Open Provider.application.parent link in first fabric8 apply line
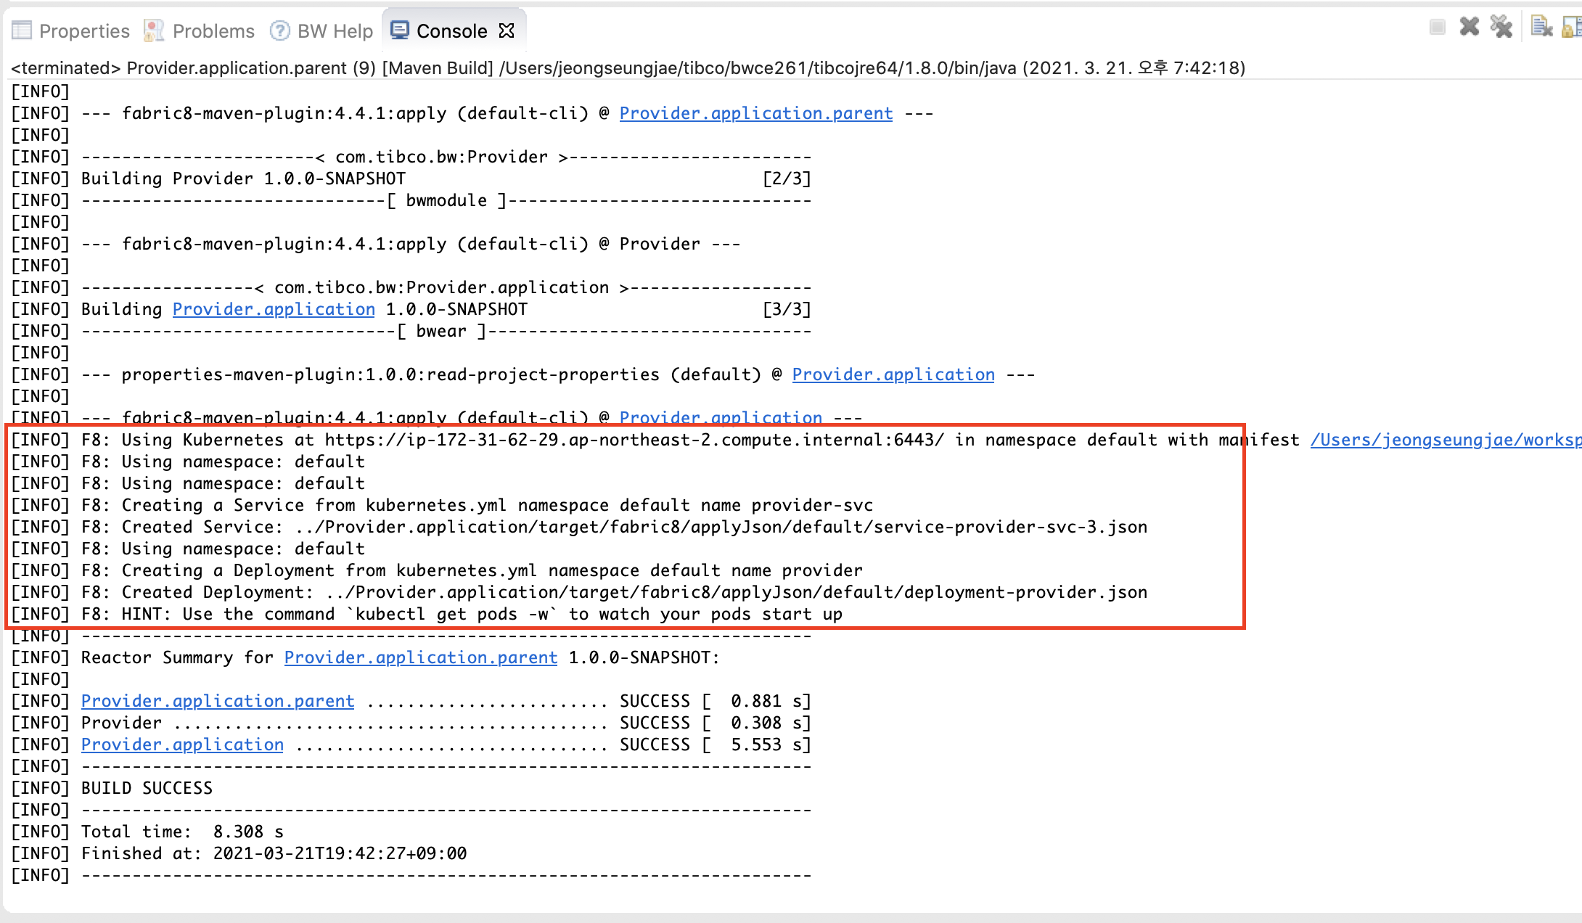 click(x=755, y=113)
